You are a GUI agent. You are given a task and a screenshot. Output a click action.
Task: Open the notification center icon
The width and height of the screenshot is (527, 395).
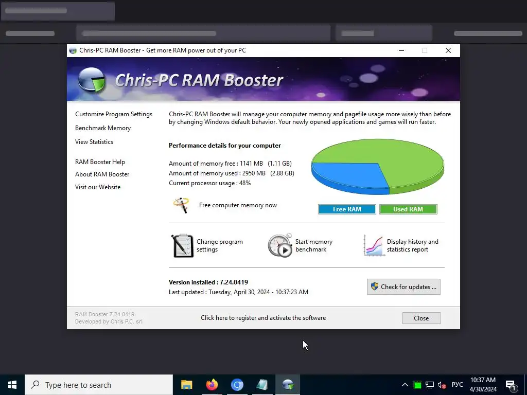pos(511,385)
